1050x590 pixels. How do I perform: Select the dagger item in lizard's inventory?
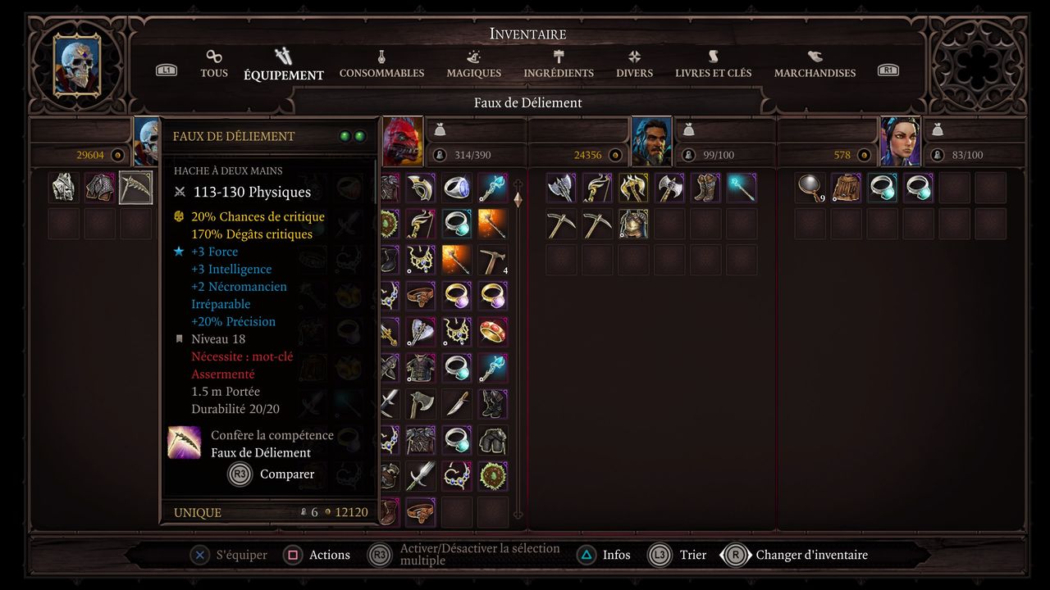click(457, 404)
